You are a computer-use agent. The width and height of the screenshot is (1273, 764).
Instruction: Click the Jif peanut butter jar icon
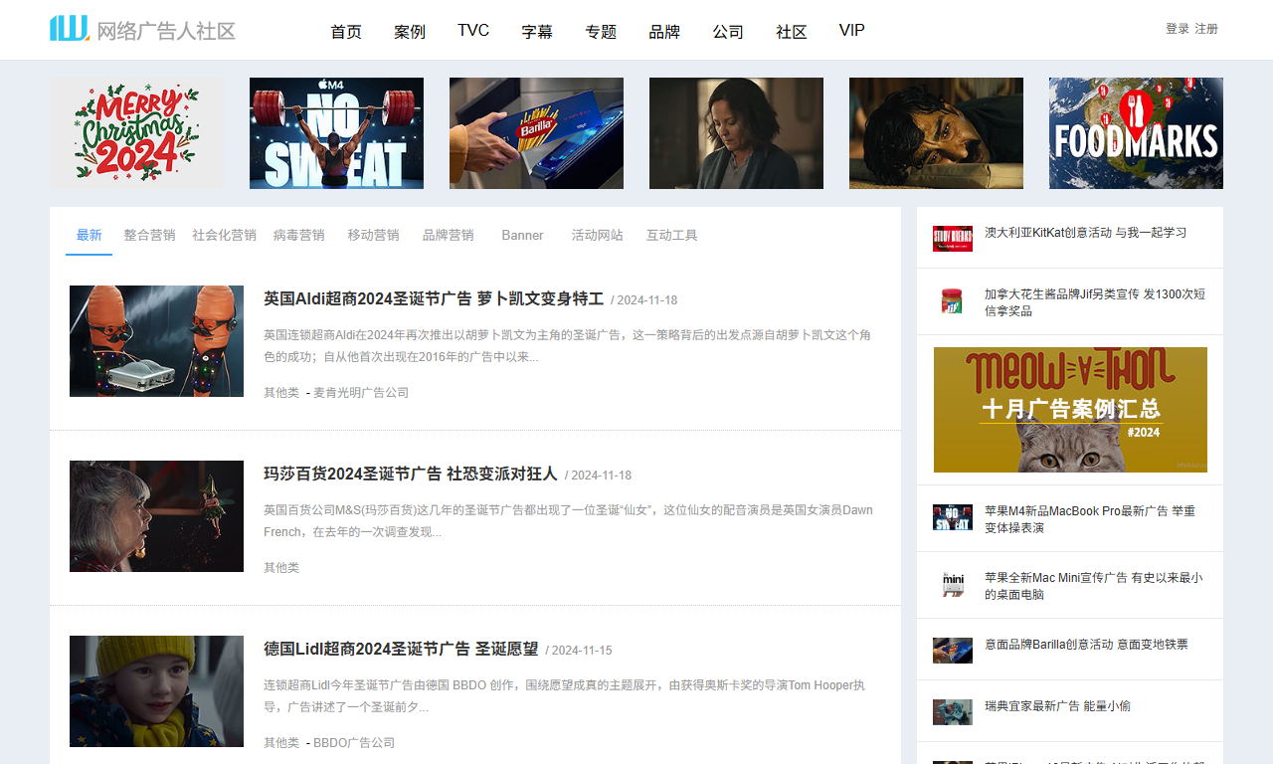click(x=953, y=301)
